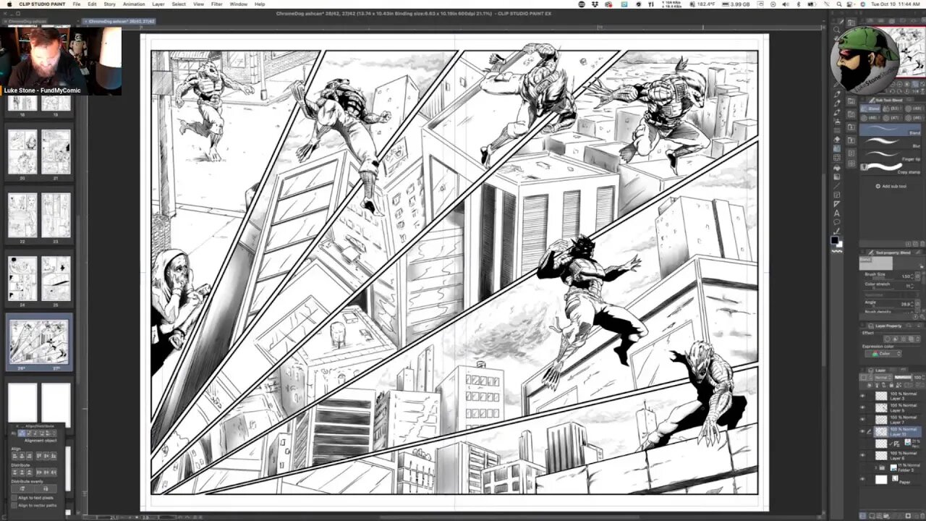Select the Blend tool in the toolbar

pyautogui.click(x=837, y=149)
